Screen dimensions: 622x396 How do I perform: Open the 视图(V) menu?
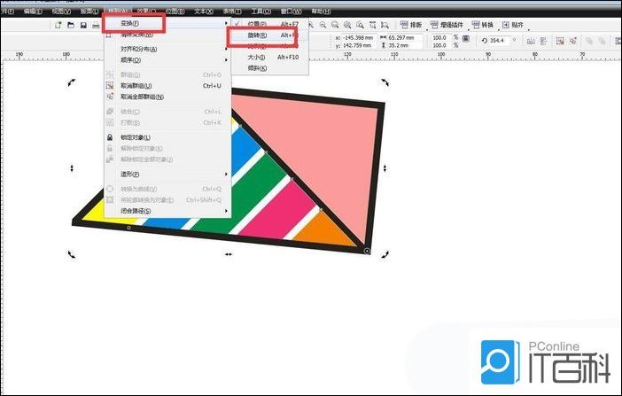(x=61, y=12)
